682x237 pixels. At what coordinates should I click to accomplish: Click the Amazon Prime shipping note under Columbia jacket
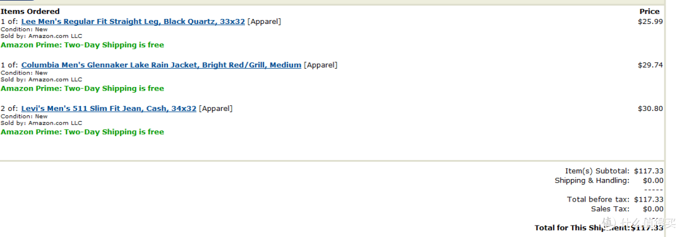click(x=82, y=88)
